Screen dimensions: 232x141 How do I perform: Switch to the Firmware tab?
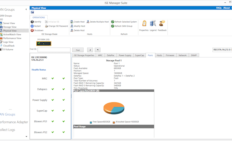[x=170, y=55]
